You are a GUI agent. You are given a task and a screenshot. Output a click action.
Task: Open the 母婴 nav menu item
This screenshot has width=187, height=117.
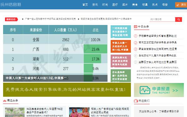[x=165, y=5]
